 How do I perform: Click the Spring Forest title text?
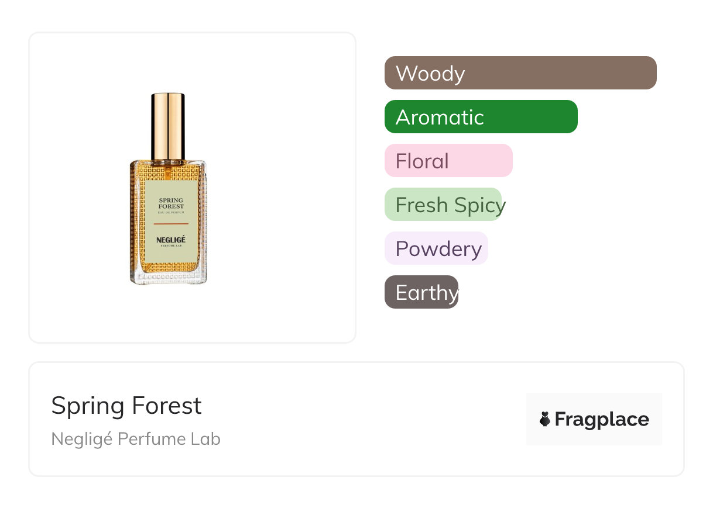pyautogui.click(x=126, y=406)
